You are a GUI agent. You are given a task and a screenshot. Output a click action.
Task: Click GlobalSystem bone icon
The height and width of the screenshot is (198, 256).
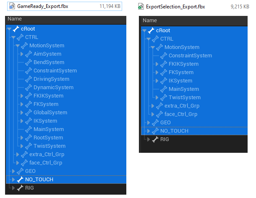click(x=29, y=113)
